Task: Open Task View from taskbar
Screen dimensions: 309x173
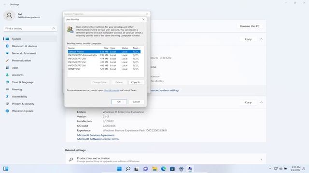Action: [x=136, y=169]
